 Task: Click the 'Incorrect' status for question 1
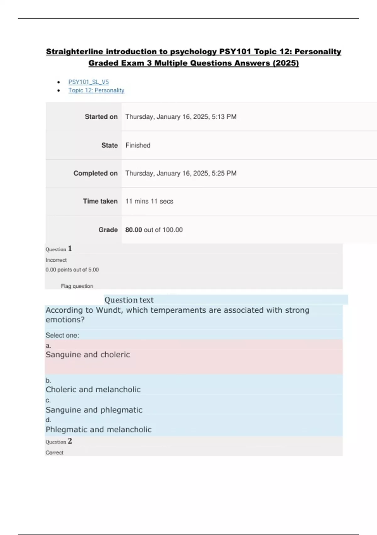[x=56, y=260]
